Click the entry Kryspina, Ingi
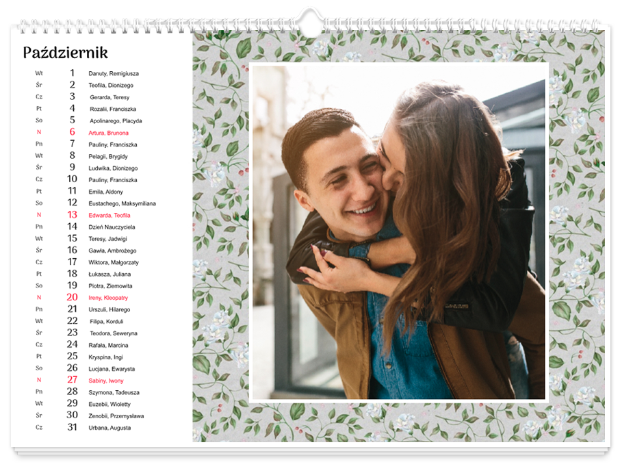Screen dimensions: 620x473 click(105, 357)
